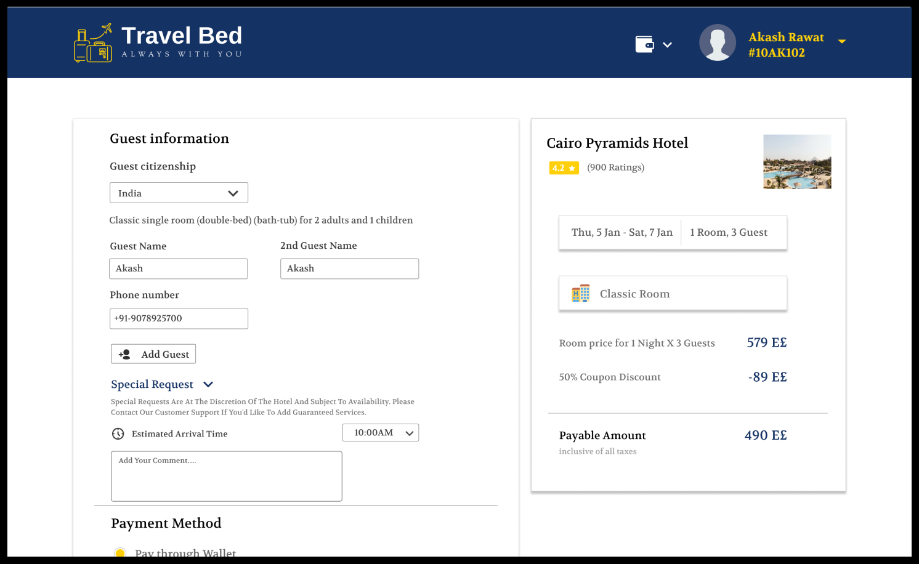The height and width of the screenshot is (564, 919).
Task: Click the clock icon for arrival time
Action: pyautogui.click(x=118, y=433)
